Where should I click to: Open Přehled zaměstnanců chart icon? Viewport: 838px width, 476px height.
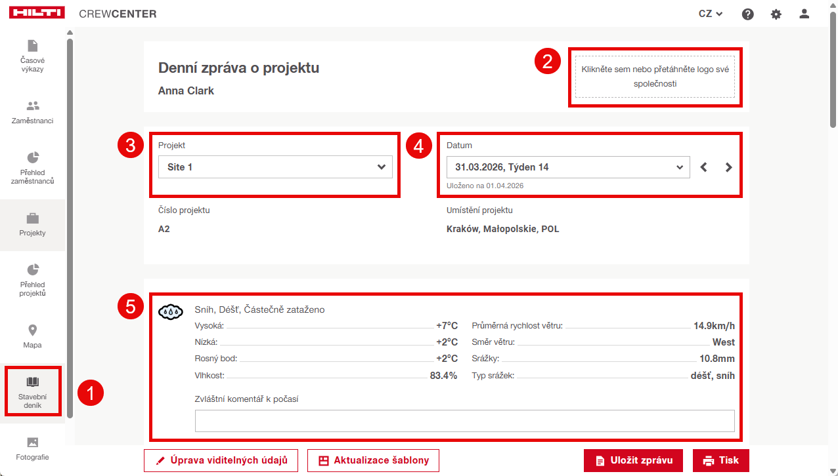[32, 167]
